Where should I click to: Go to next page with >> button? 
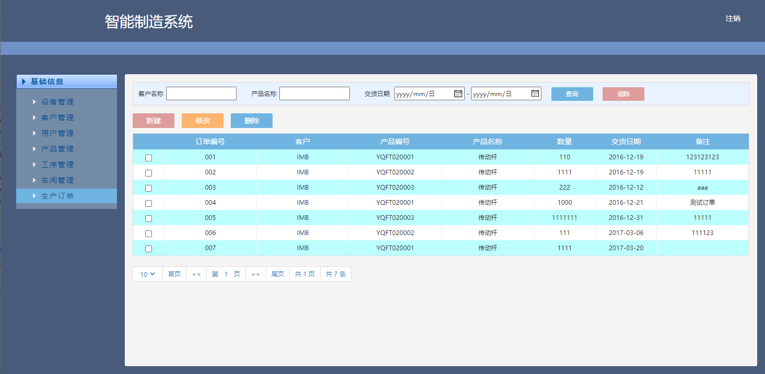255,274
